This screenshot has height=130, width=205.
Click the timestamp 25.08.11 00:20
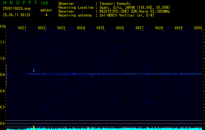tap(17, 15)
